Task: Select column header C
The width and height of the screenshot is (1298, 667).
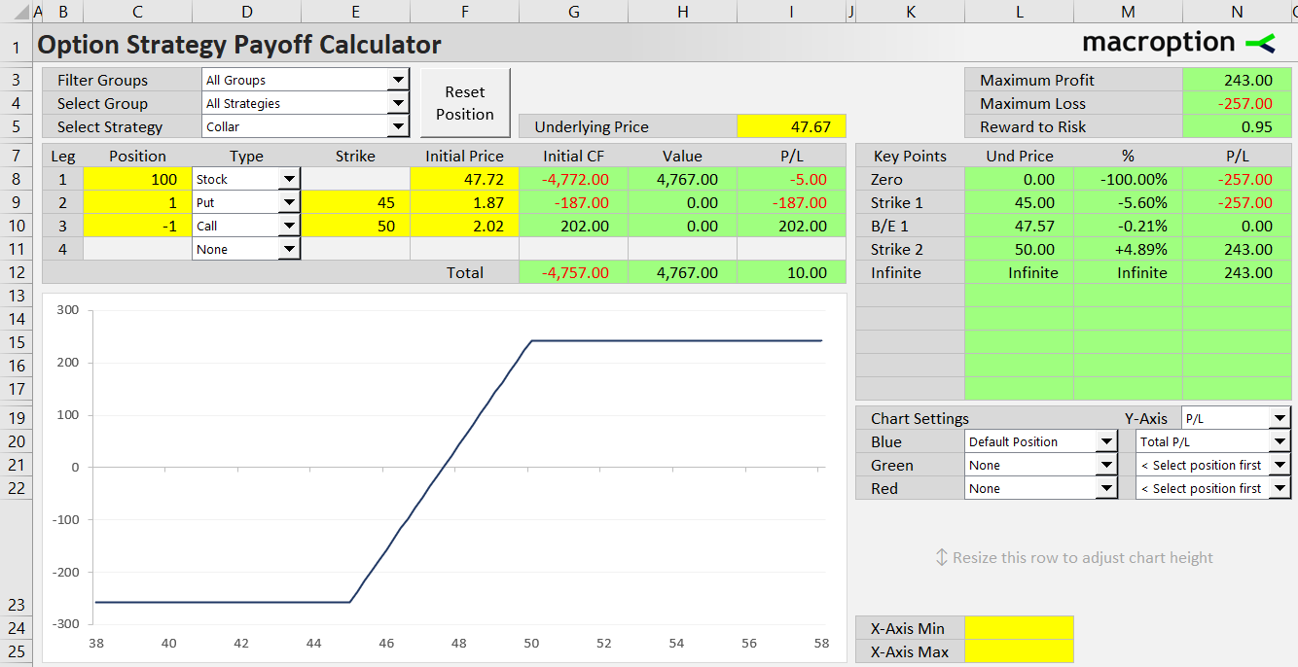Action: [x=137, y=12]
